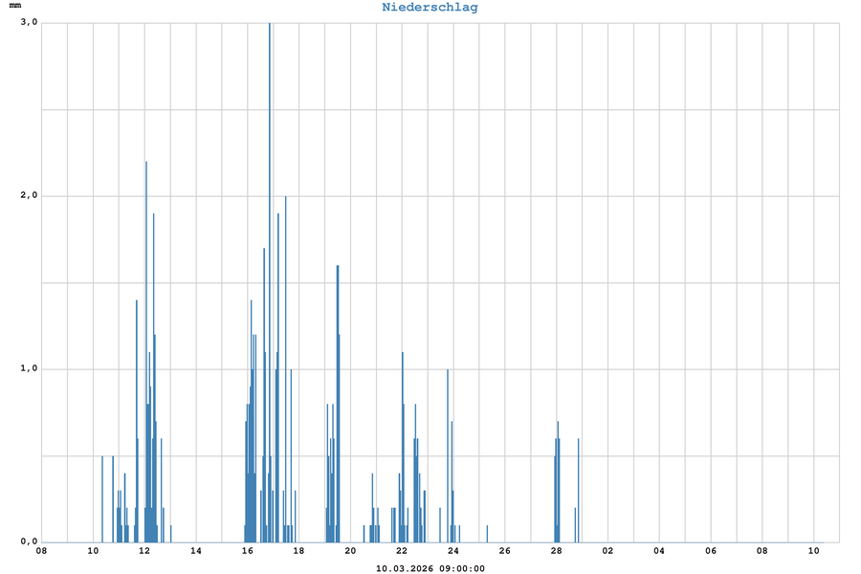Select the 24 x-axis date label

[x=453, y=551]
